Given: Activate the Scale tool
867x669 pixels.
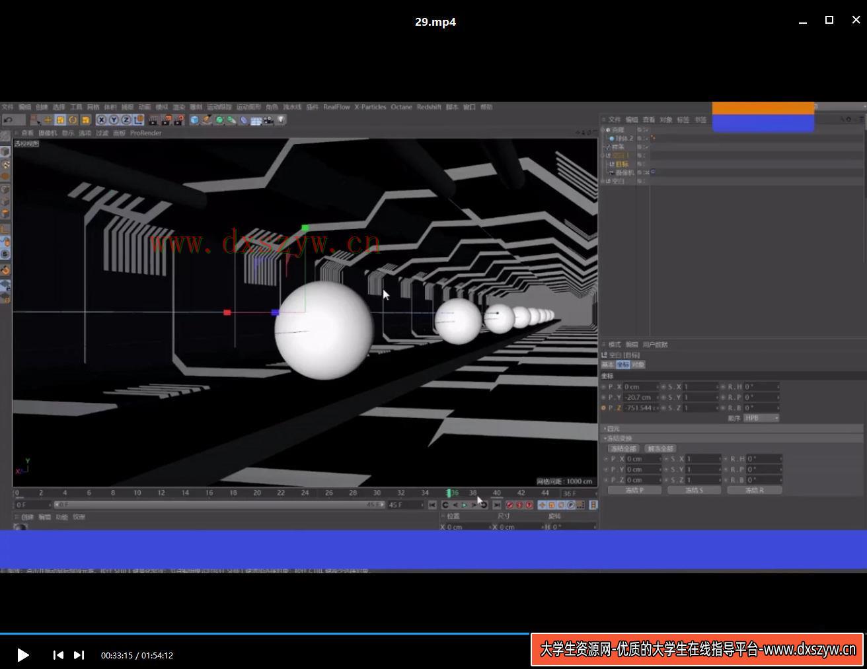Looking at the screenshot, I should click(x=60, y=120).
